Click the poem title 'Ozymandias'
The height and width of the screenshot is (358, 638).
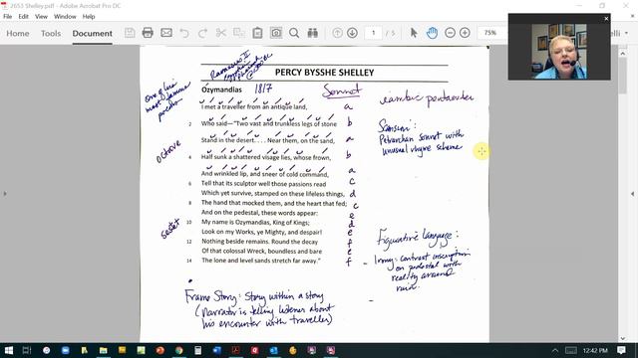click(x=221, y=89)
